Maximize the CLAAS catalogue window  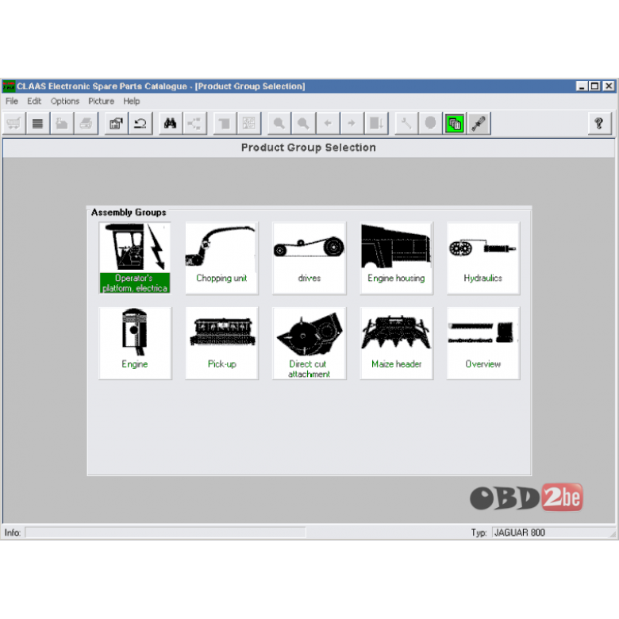(594, 86)
